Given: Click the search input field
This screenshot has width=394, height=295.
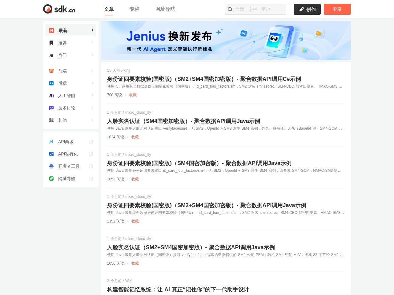Looking at the screenshot, I should pyautogui.click(x=255, y=9).
